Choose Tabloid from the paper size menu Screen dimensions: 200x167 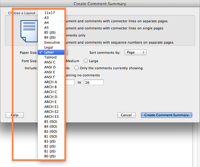(x=50, y=57)
